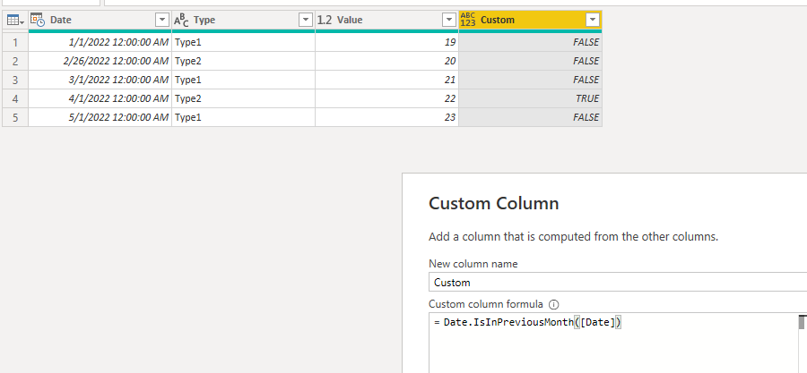Click the Value cell 20
This screenshot has height=373, width=807.
point(386,61)
